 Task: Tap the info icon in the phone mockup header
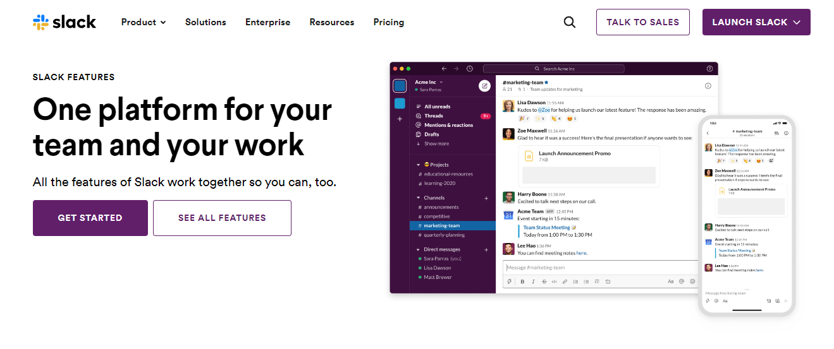786,133
